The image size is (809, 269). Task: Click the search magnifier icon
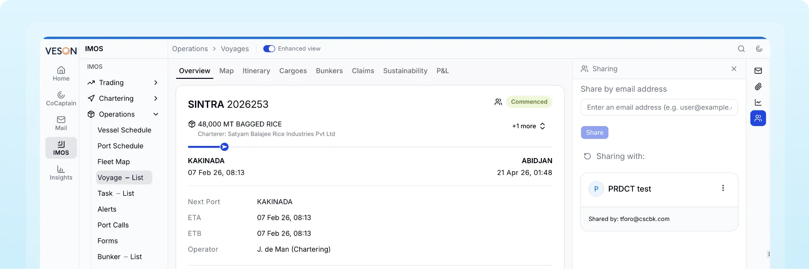click(x=741, y=49)
